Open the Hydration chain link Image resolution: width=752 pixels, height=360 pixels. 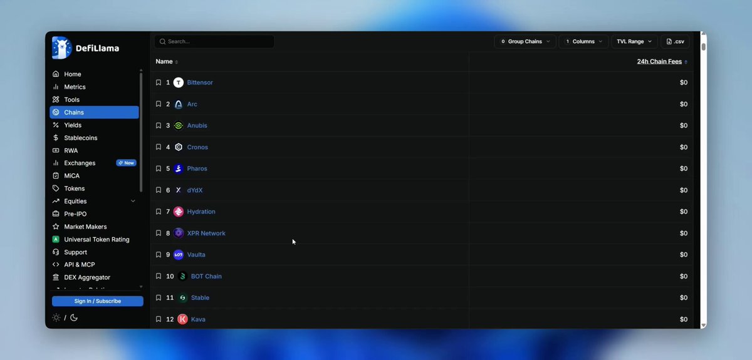201,212
